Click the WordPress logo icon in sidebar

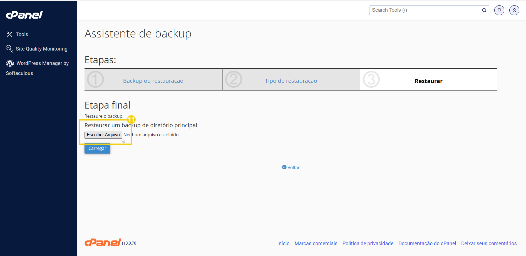coord(10,63)
